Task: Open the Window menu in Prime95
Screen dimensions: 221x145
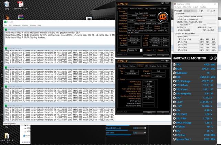Action: [33, 25]
